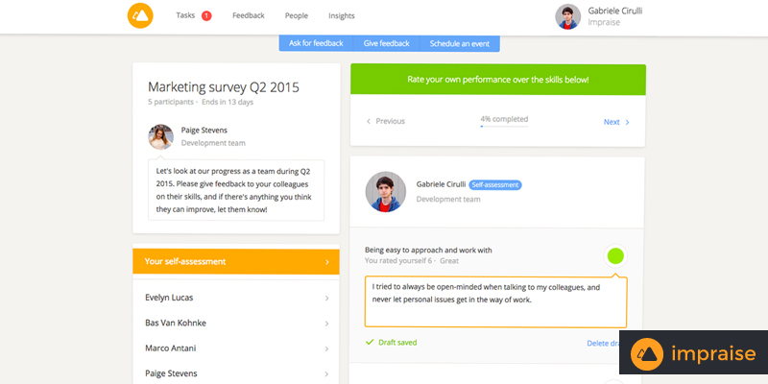Go to the People tab

click(297, 16)
